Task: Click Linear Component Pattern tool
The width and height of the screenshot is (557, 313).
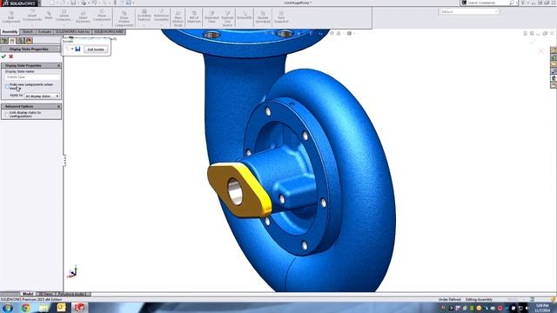Action: pos(64,17)
